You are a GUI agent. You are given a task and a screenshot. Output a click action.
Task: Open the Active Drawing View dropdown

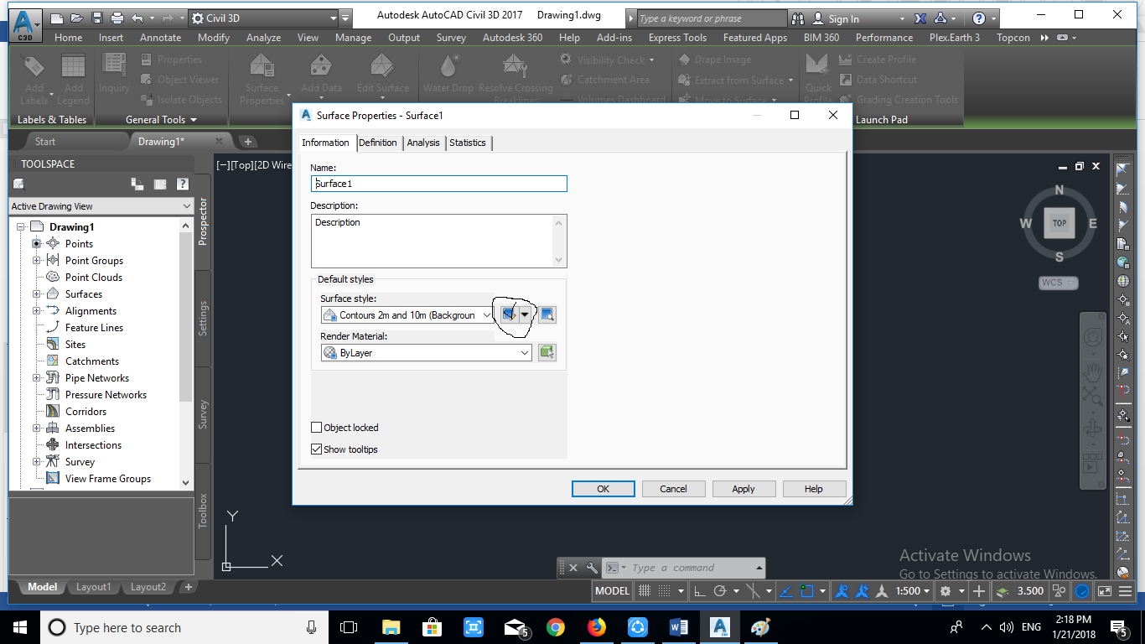click(101, 206)
